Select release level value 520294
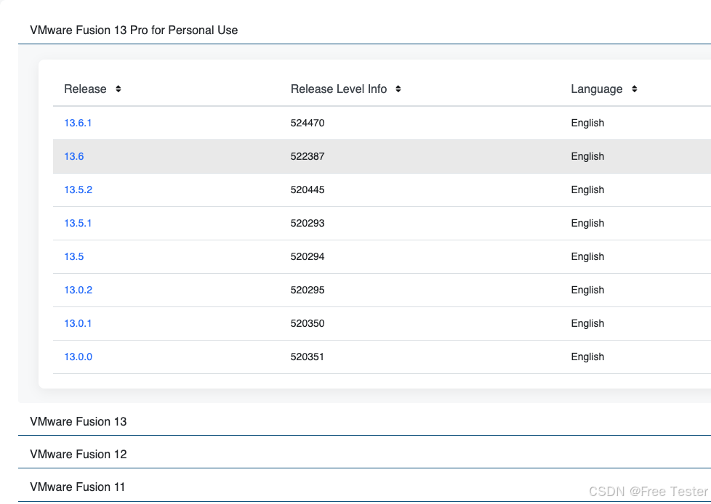The height and width of the screenshot is (504, 711). coord(308,257)
